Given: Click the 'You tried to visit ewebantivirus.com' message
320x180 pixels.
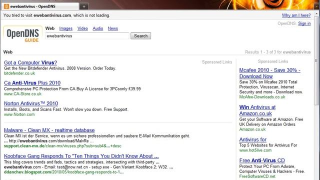Looking at the screenshot, I should (56, 15).
